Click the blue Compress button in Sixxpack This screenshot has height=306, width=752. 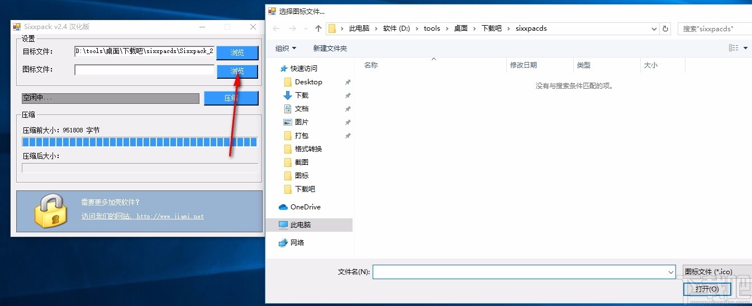[x=231, y=98]
